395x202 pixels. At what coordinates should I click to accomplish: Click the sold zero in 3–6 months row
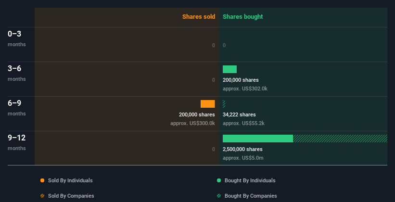[x=214, y=80]
